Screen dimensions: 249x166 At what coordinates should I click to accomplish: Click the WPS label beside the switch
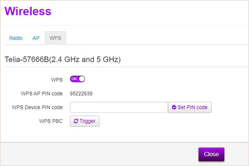pos(57,80)
